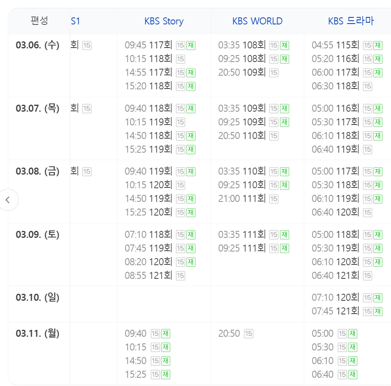
Task: Click KBS WORLD 20:50 110회 entry
Action: tap(248, 136)
